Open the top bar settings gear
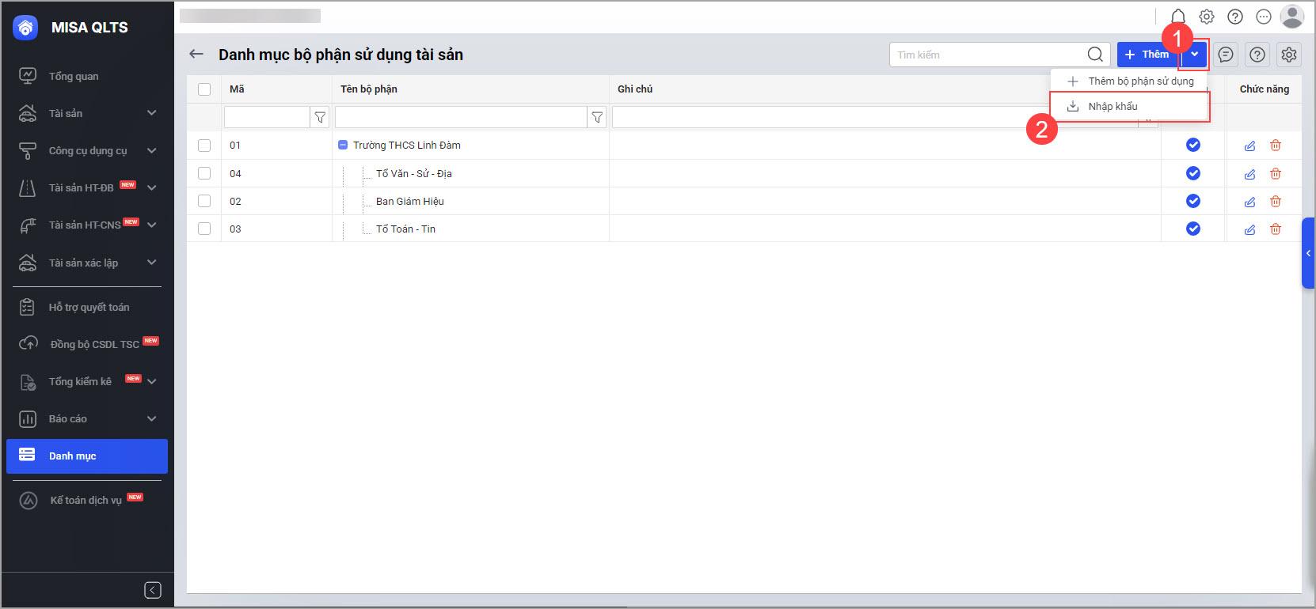1316x609 pixels. click(1207, 17)
